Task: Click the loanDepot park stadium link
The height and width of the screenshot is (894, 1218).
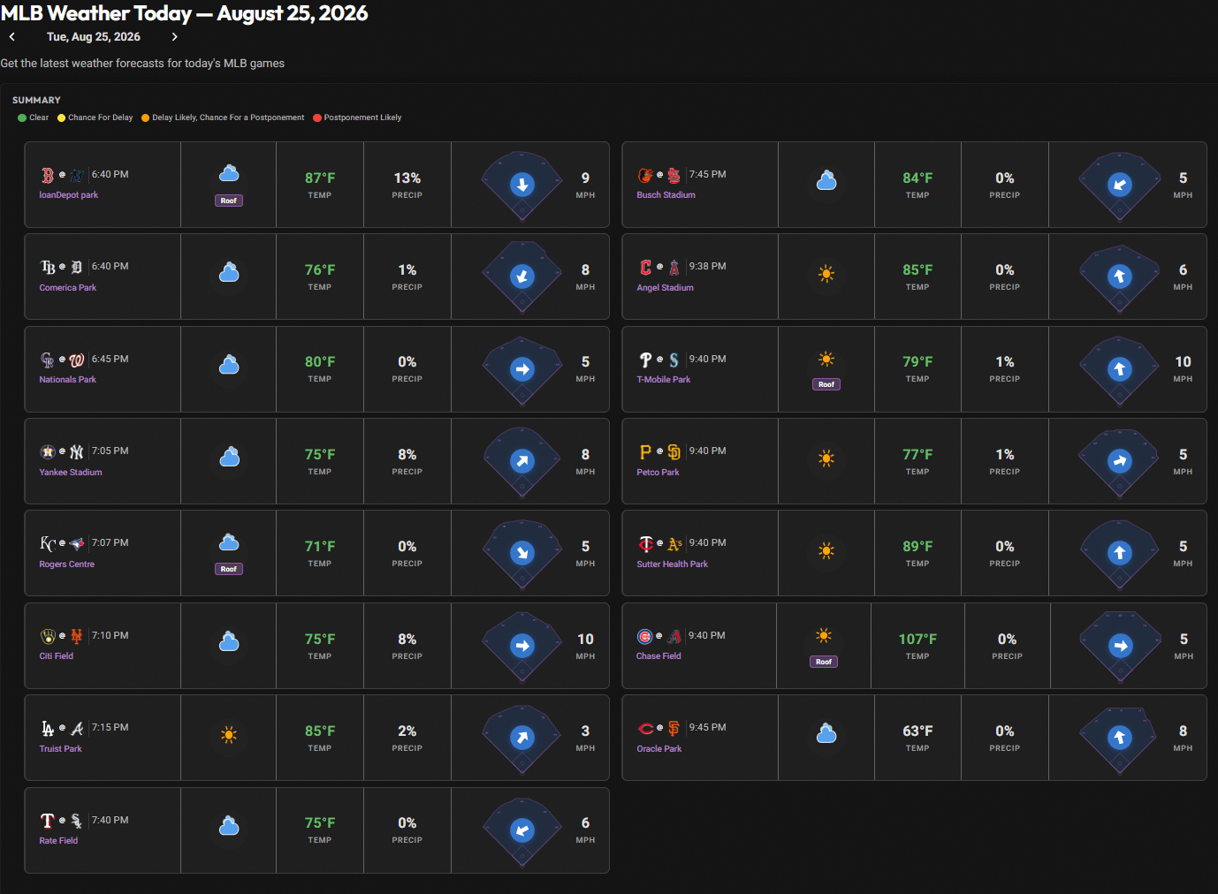Action: tap(69, 195)
